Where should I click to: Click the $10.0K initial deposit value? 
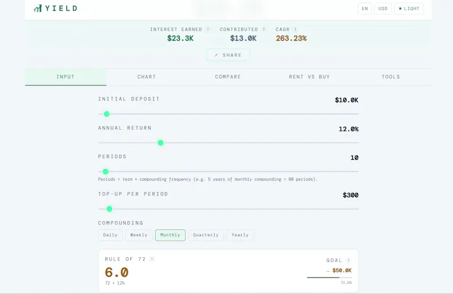tap(347, 100)
